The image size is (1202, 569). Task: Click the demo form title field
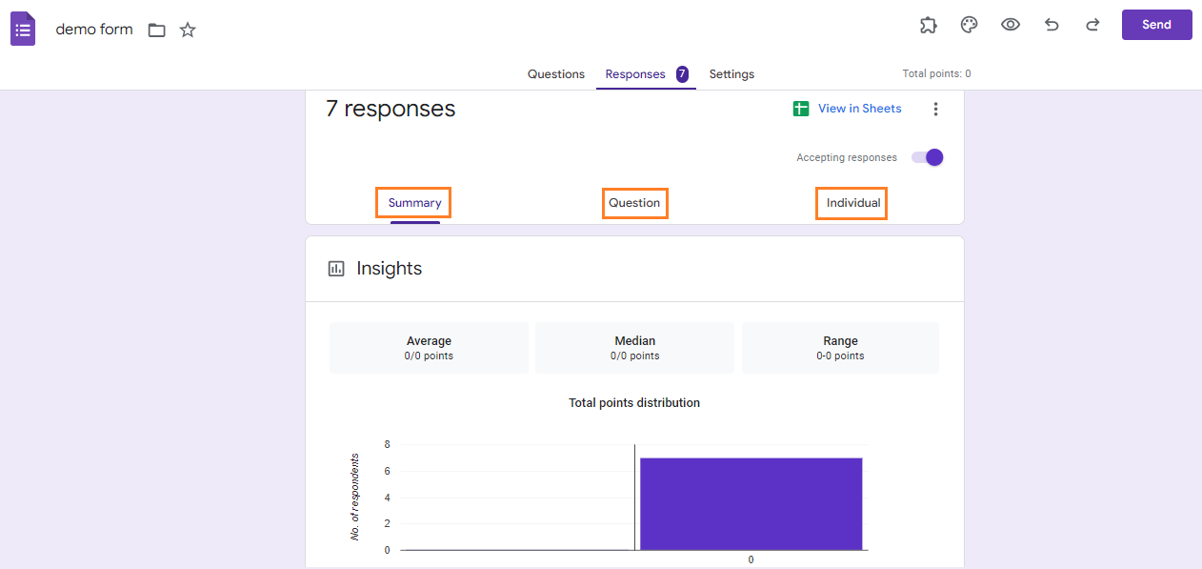(x=94, y=30)
